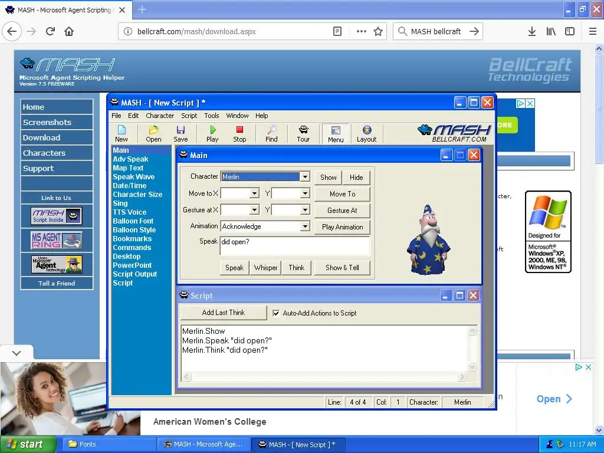
Task: Open the Character menu in MASH
Action: pos(160,116)
